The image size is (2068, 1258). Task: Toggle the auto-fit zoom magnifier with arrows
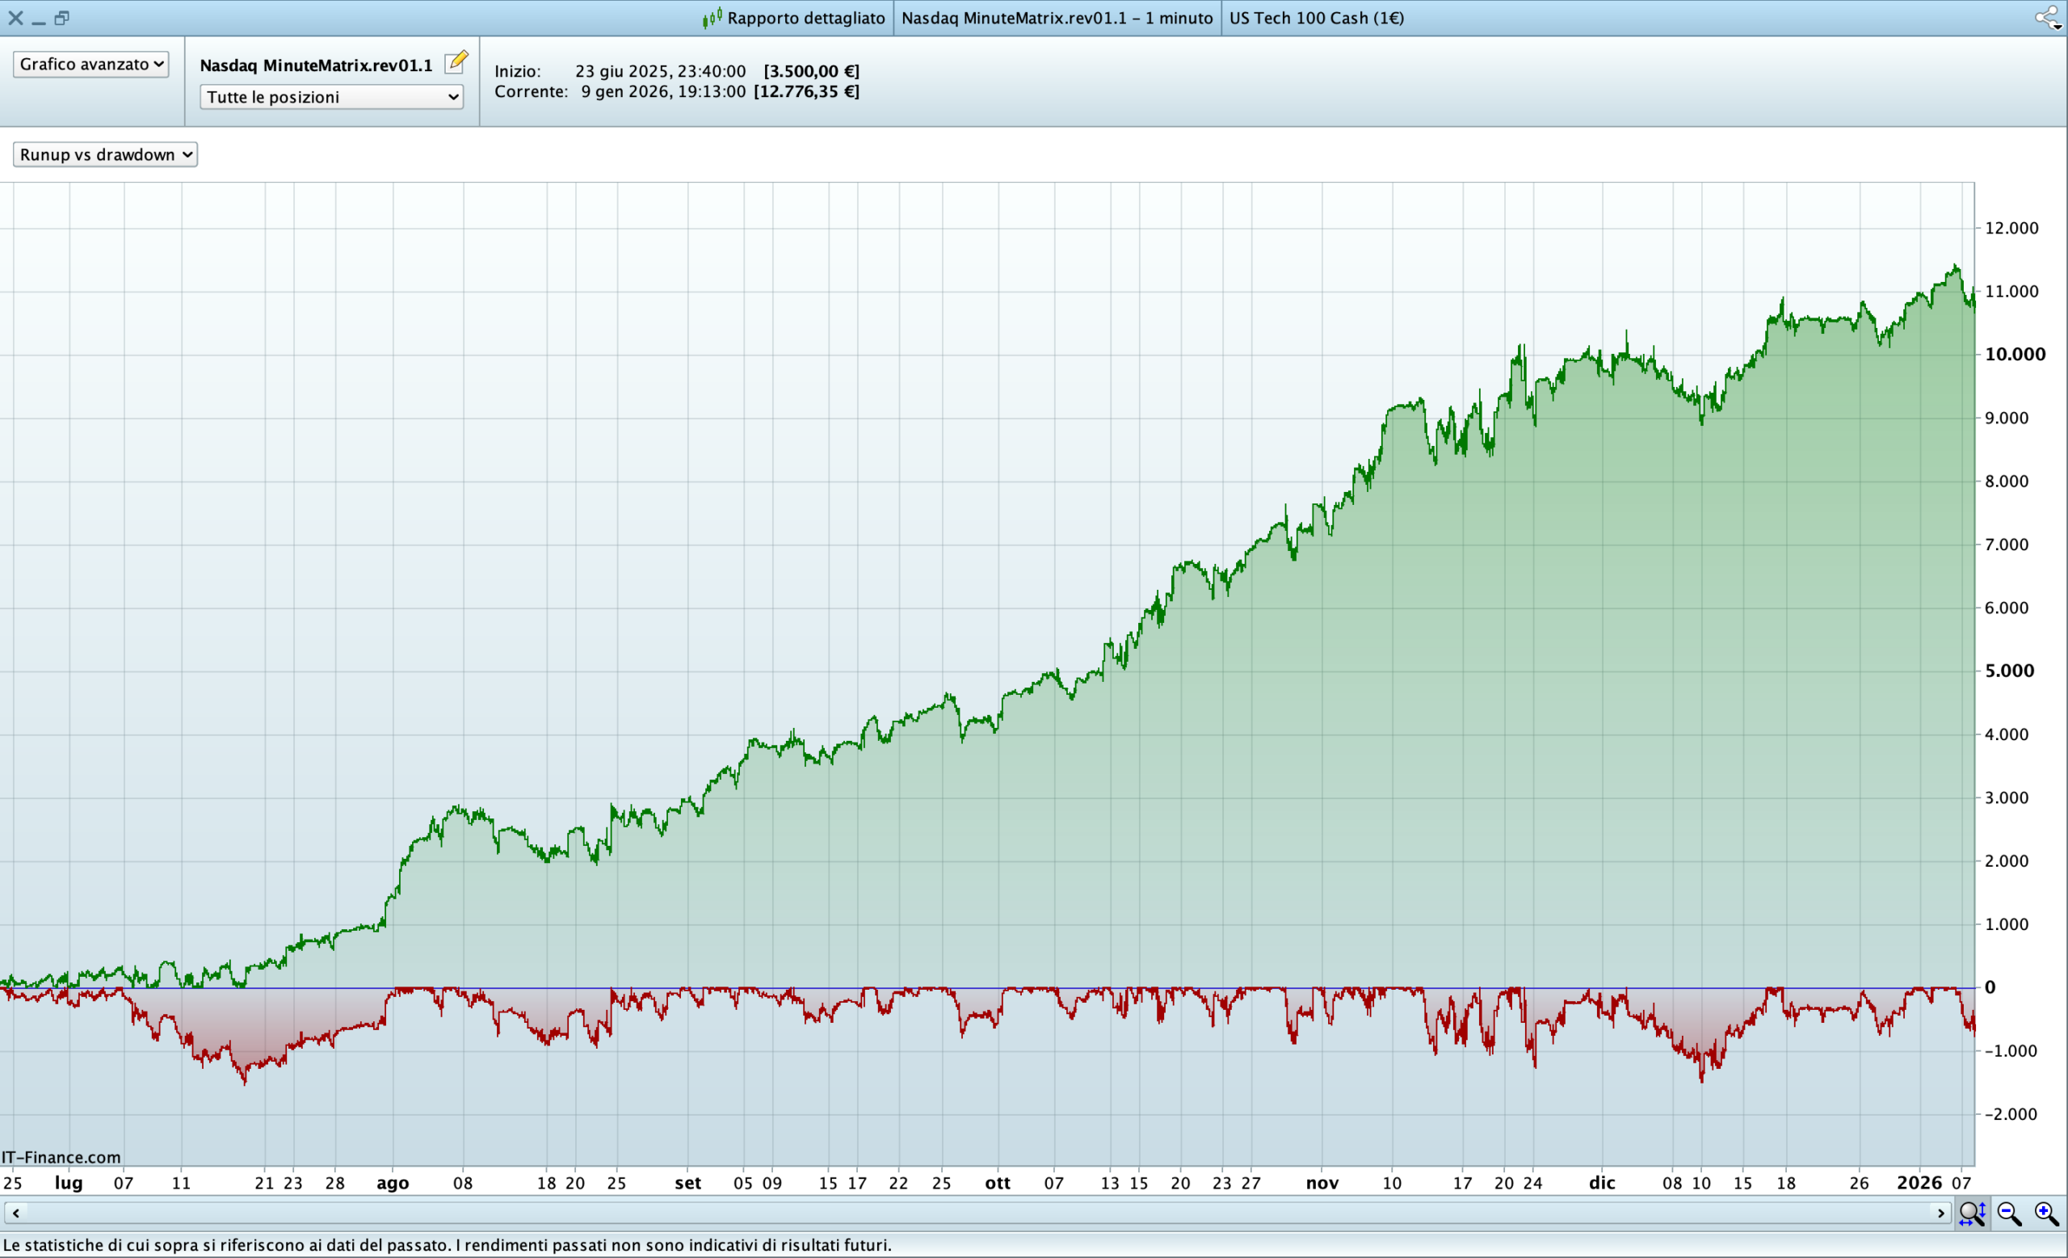click(1972, 1213)
